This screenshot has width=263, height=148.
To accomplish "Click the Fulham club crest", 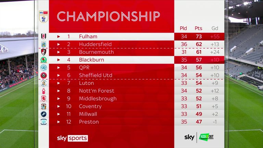I will tap(44, 37).
